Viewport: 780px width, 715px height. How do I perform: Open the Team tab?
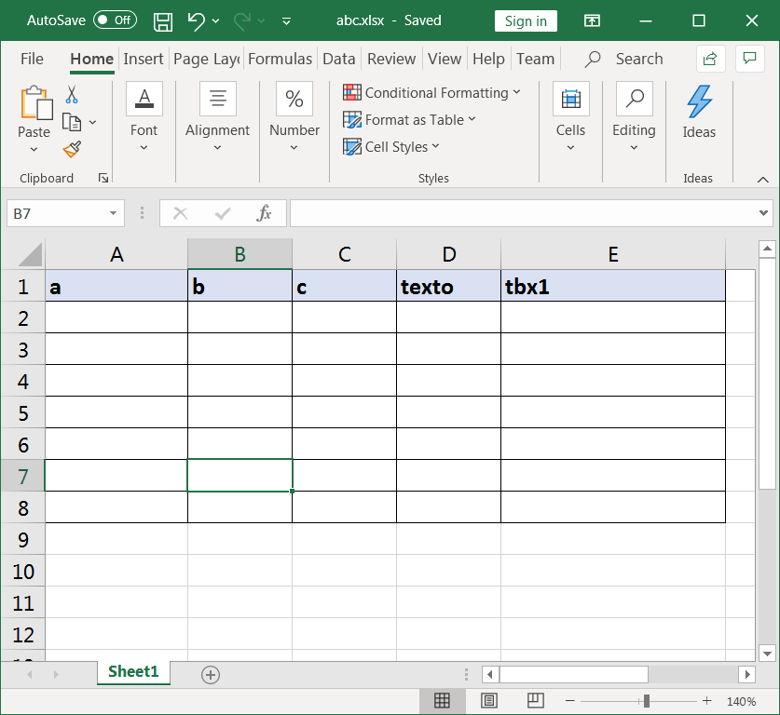(535, 59)
